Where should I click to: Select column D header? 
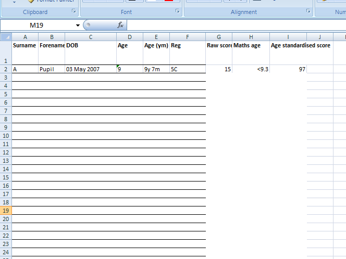(130, 37)
